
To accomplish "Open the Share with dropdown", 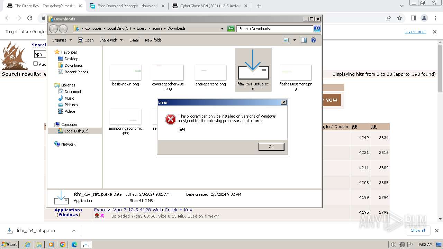I will coord(111,40).
